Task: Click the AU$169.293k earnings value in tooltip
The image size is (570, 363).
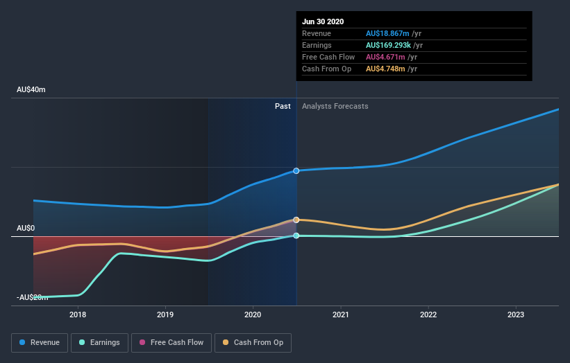Action: click(x=388, y=45)
